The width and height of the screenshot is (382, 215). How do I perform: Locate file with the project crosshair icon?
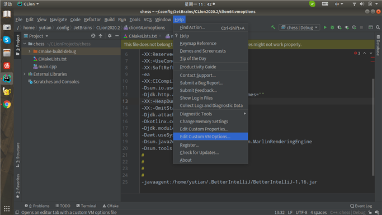point(93,36)
